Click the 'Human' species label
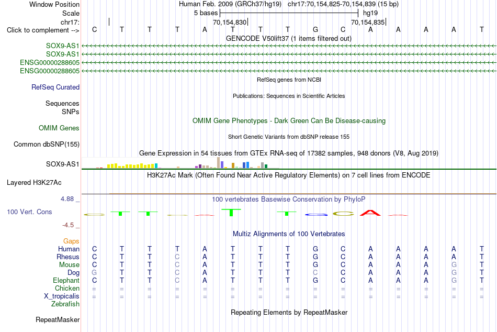 (x=69, y=249)
